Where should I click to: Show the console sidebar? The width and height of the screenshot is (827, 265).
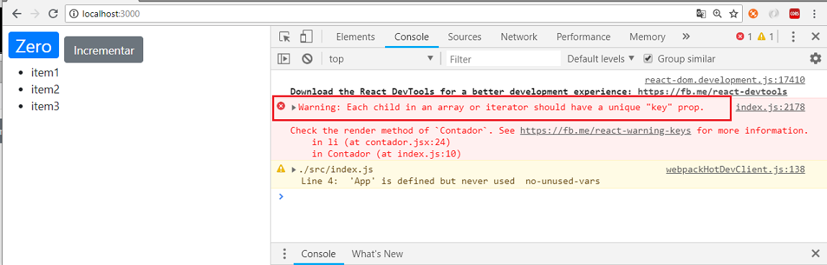(284, 59)
